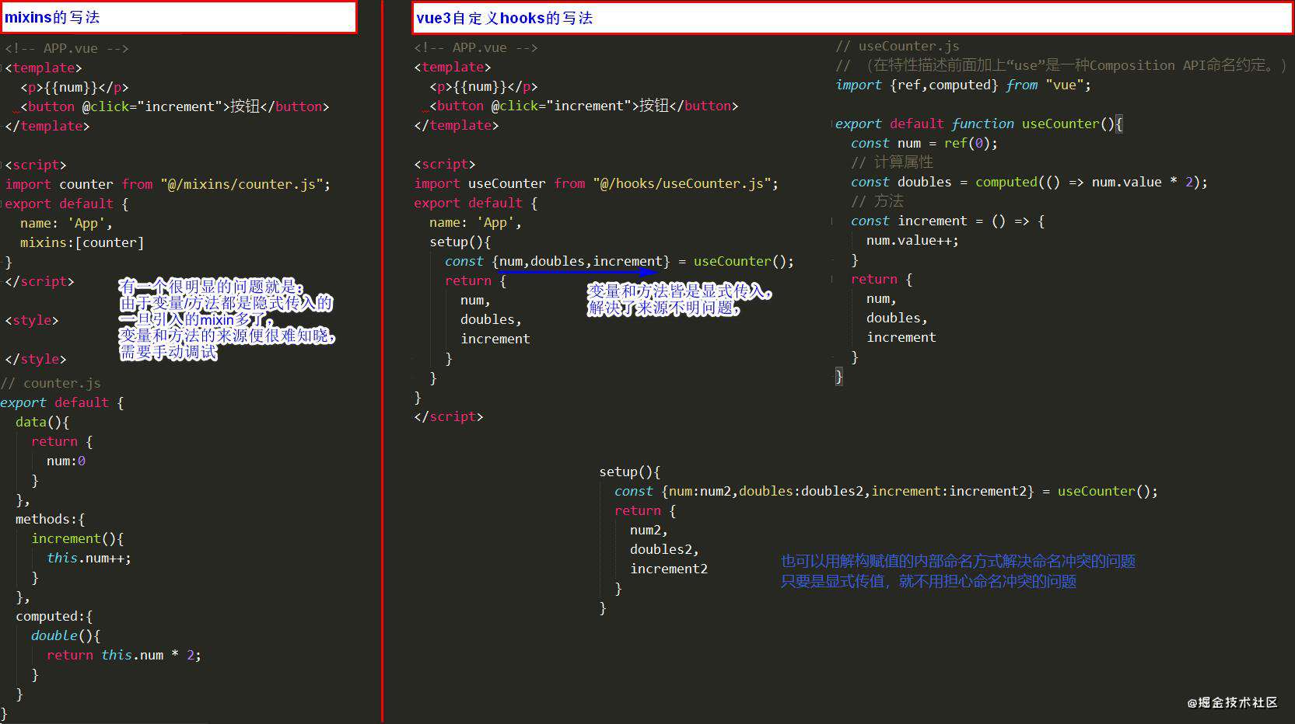
Task: Select the 'mixins:[counter]' line
Action: [x=82, y=242]
